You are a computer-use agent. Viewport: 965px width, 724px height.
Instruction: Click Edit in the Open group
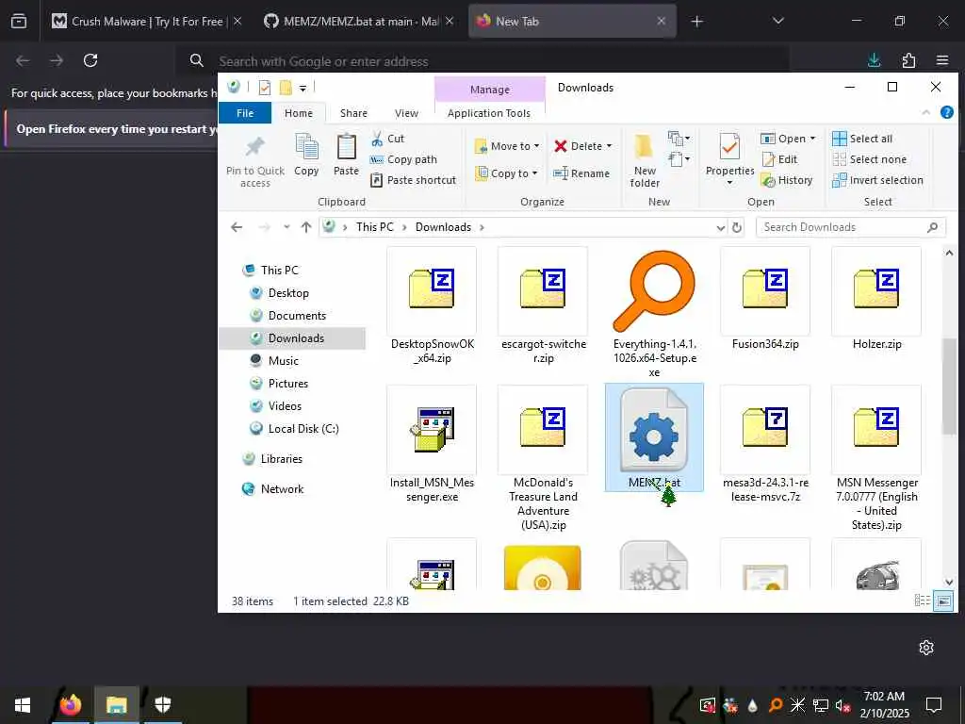pos(779,159)
